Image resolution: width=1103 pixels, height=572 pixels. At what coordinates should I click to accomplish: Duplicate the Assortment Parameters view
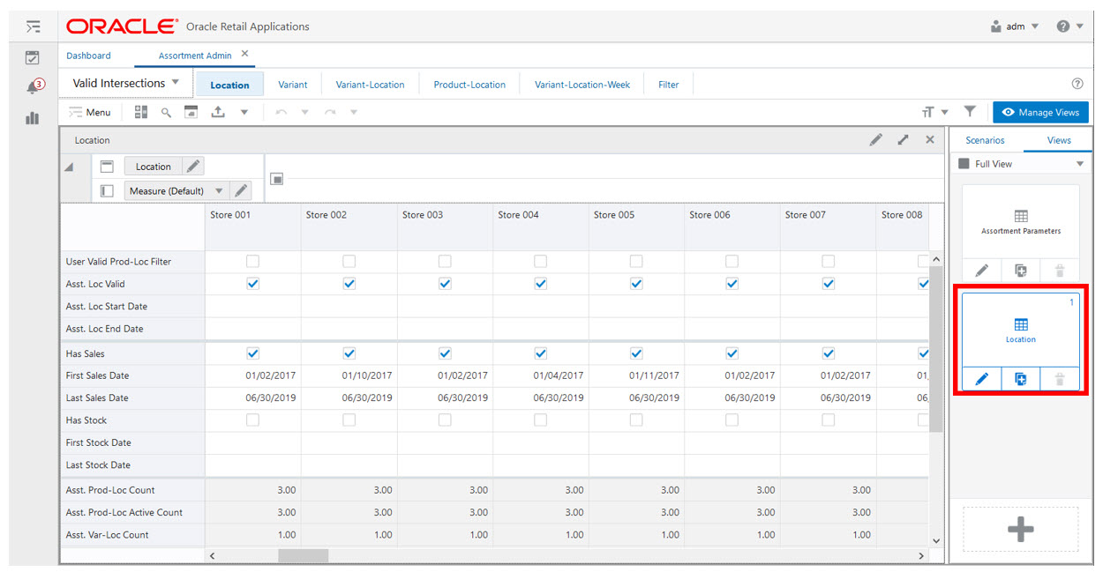pos(1021,271)
